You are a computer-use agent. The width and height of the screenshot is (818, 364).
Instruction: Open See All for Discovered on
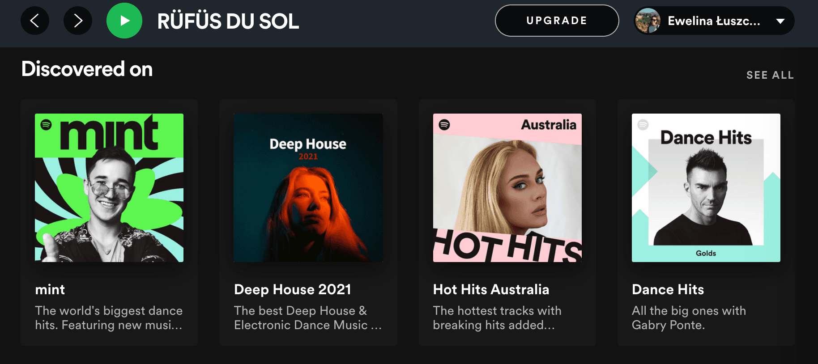click(770, 75)
